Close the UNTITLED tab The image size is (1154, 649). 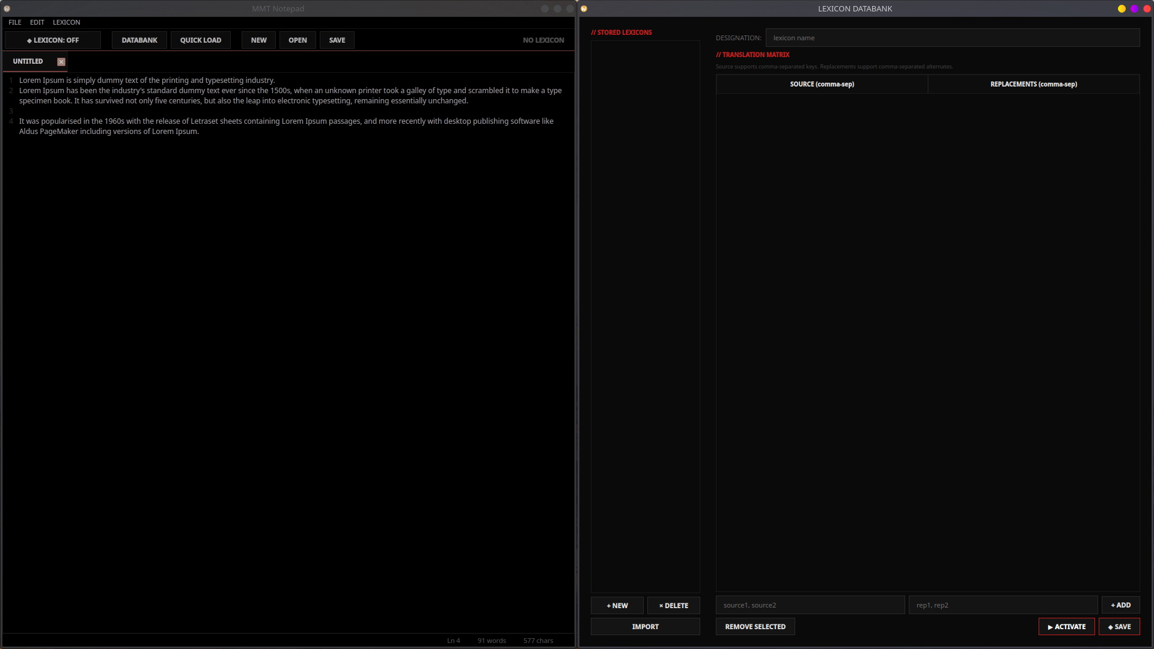point(61,61)
